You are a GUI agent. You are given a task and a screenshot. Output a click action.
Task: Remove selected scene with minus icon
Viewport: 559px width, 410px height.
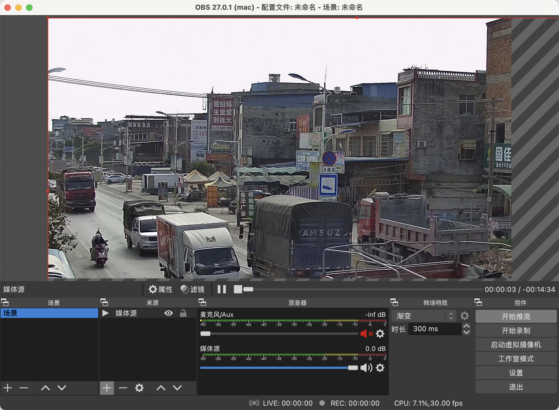[24, 388]
